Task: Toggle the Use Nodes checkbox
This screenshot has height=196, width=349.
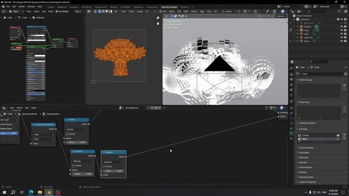Action: 57,11
